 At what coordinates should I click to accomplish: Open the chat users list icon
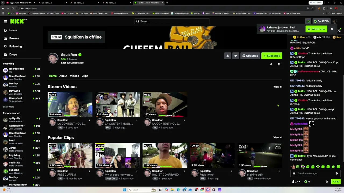[x=339, y=30]
